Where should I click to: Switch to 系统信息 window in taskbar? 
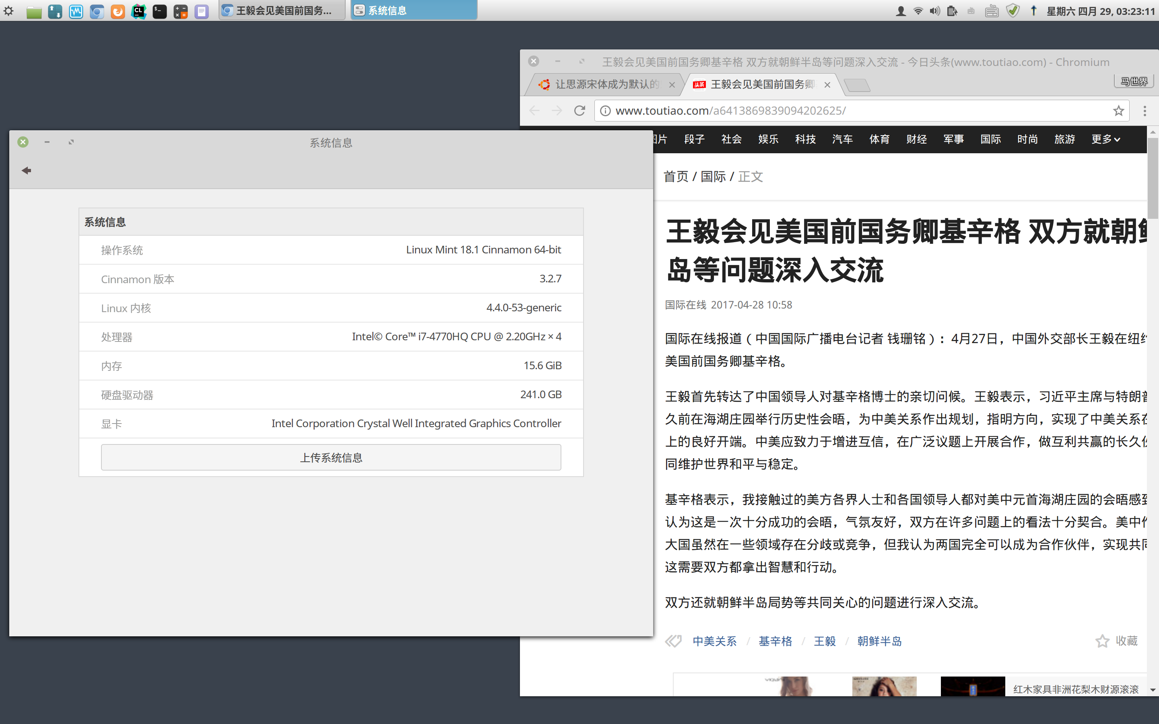414,10
